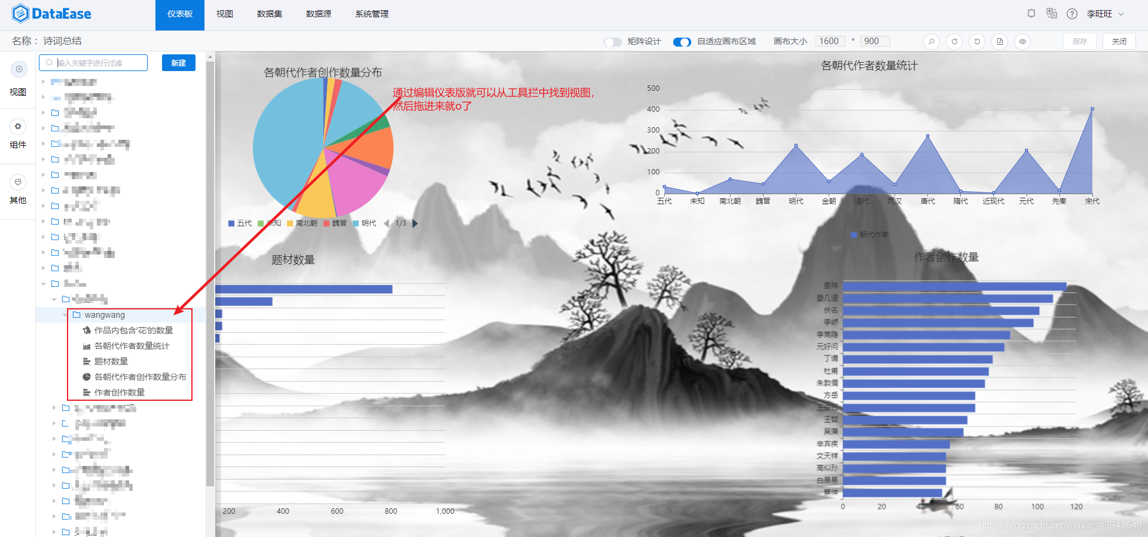Click the dashboard name 诗词总结
The width and height of the screenshot is (1148, 537).
coord(62,41)
